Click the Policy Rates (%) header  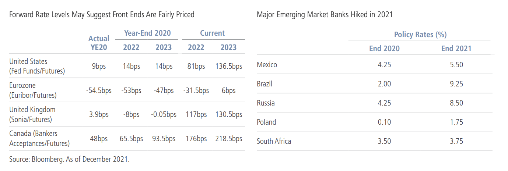point(420,35)
